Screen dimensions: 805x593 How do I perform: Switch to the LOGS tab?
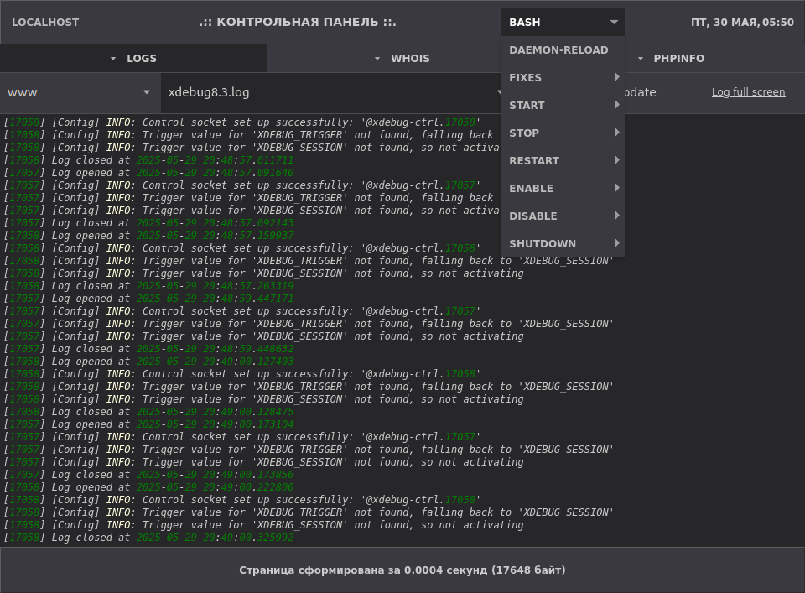pos(133,58)
